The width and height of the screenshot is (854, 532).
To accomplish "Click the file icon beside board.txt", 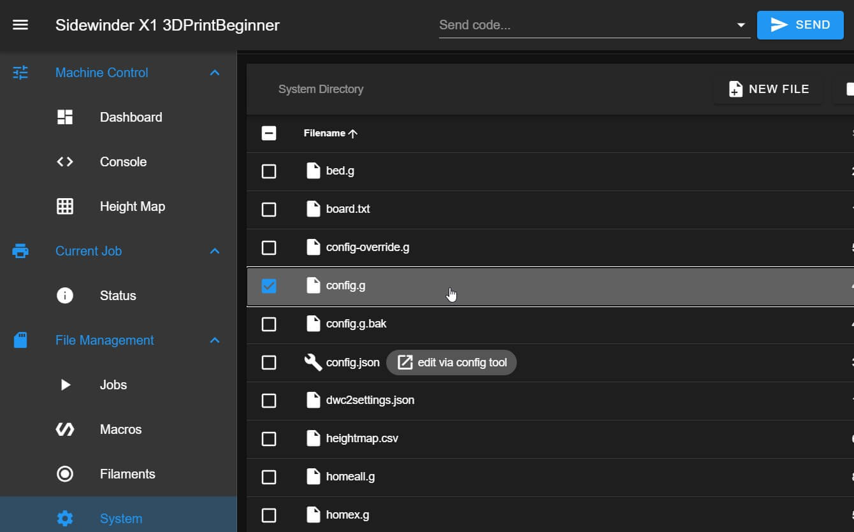I will [x=313, y=209].
